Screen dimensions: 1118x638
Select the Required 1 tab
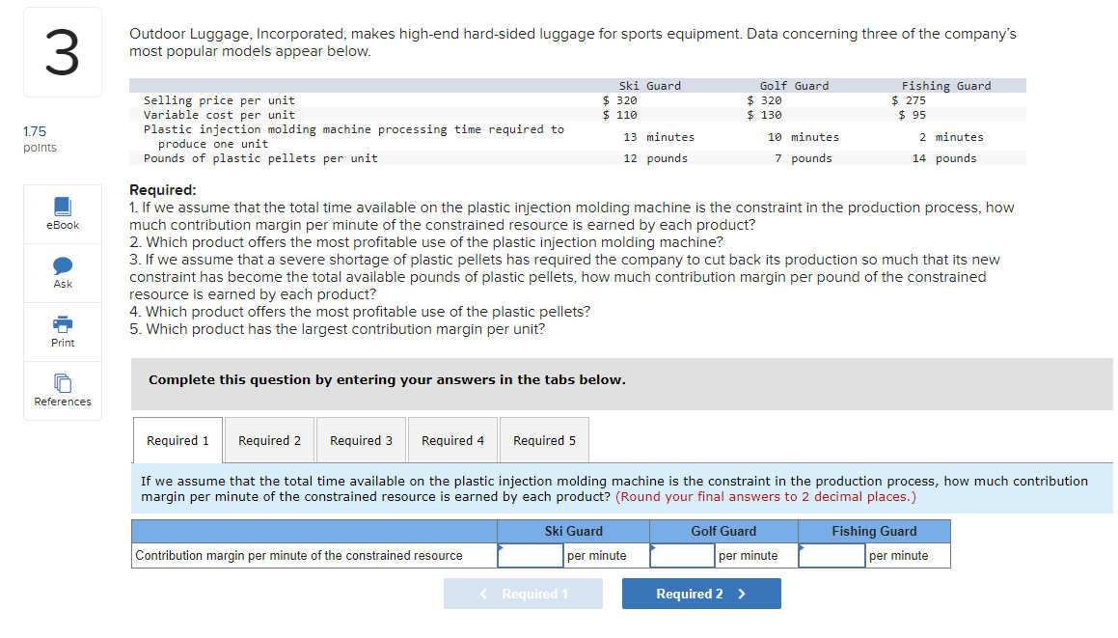point(177,440)
